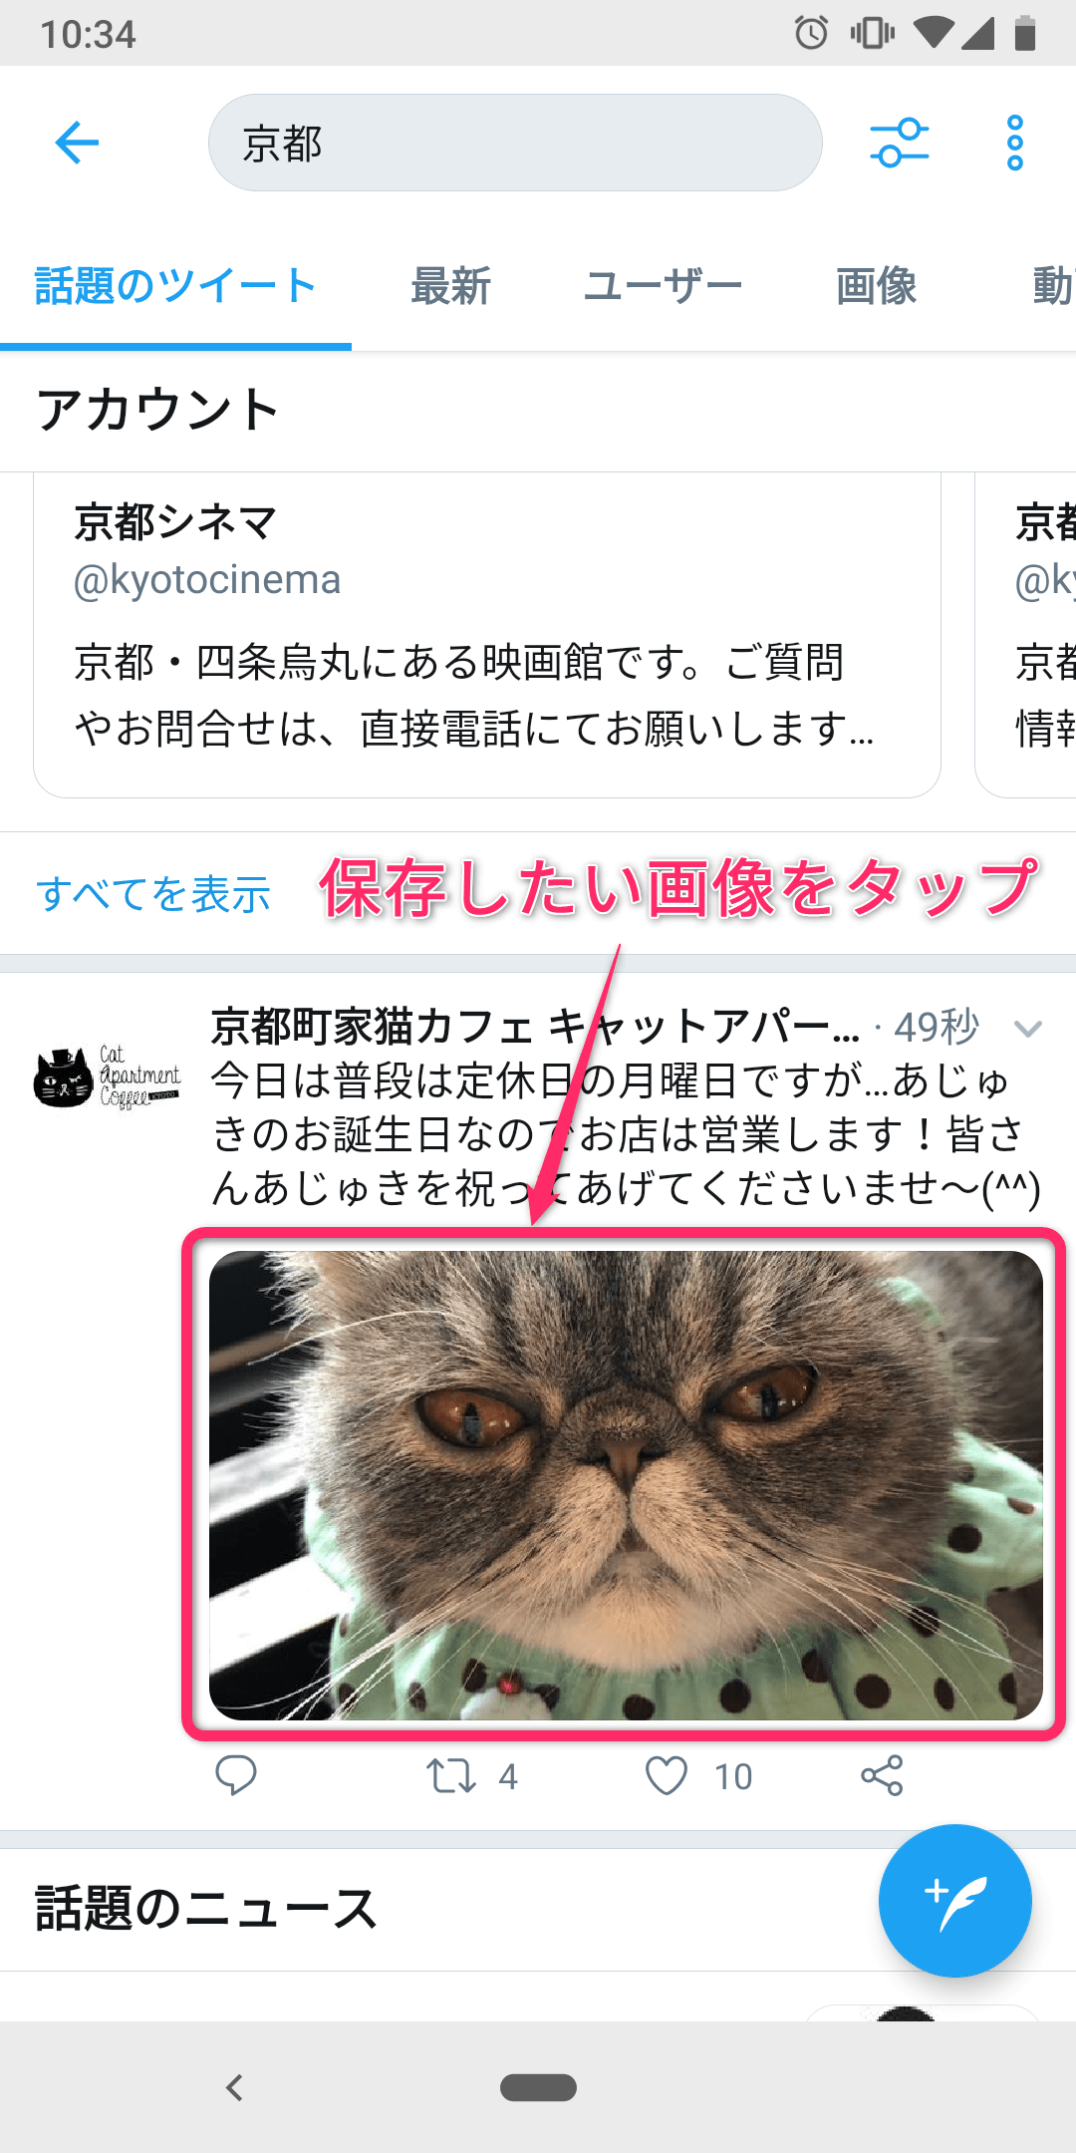Tap the reply bubble icon
This screenshot has height=2153, width=1076.
(x=236, y=1775)
